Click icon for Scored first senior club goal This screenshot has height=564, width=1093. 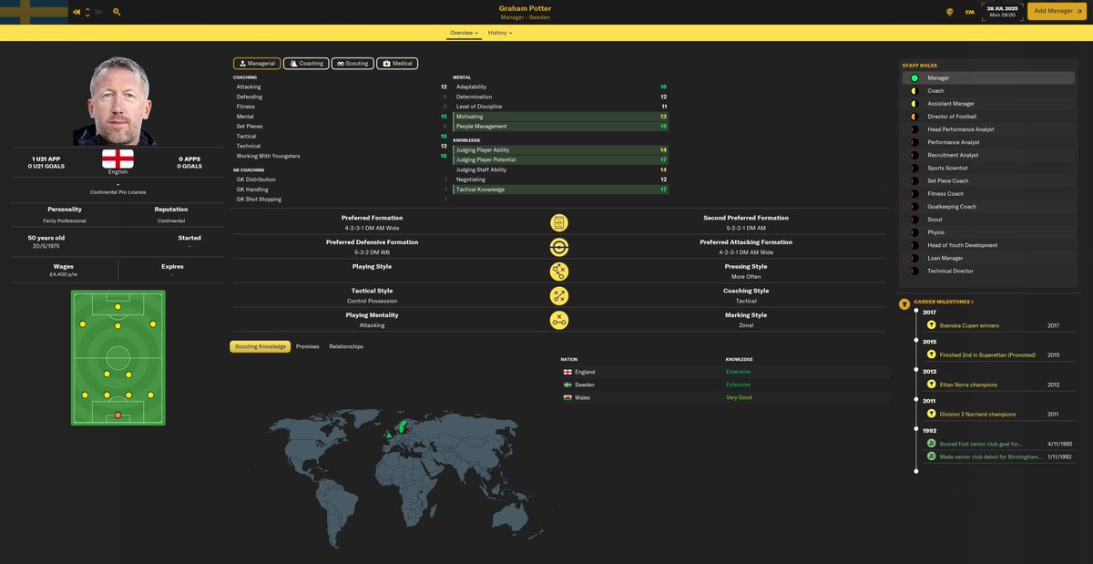(x=931, y=444)
